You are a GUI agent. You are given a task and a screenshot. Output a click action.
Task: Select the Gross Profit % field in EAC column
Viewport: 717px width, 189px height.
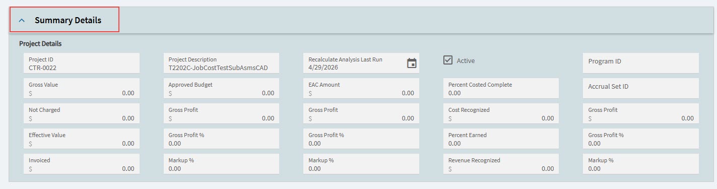[361, 139]
